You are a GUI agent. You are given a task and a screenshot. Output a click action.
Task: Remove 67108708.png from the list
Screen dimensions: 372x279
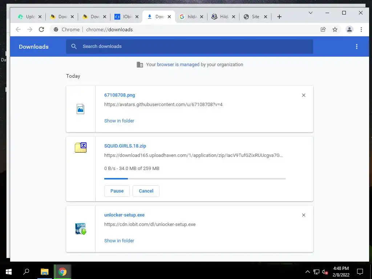click(x=303, y=95)
